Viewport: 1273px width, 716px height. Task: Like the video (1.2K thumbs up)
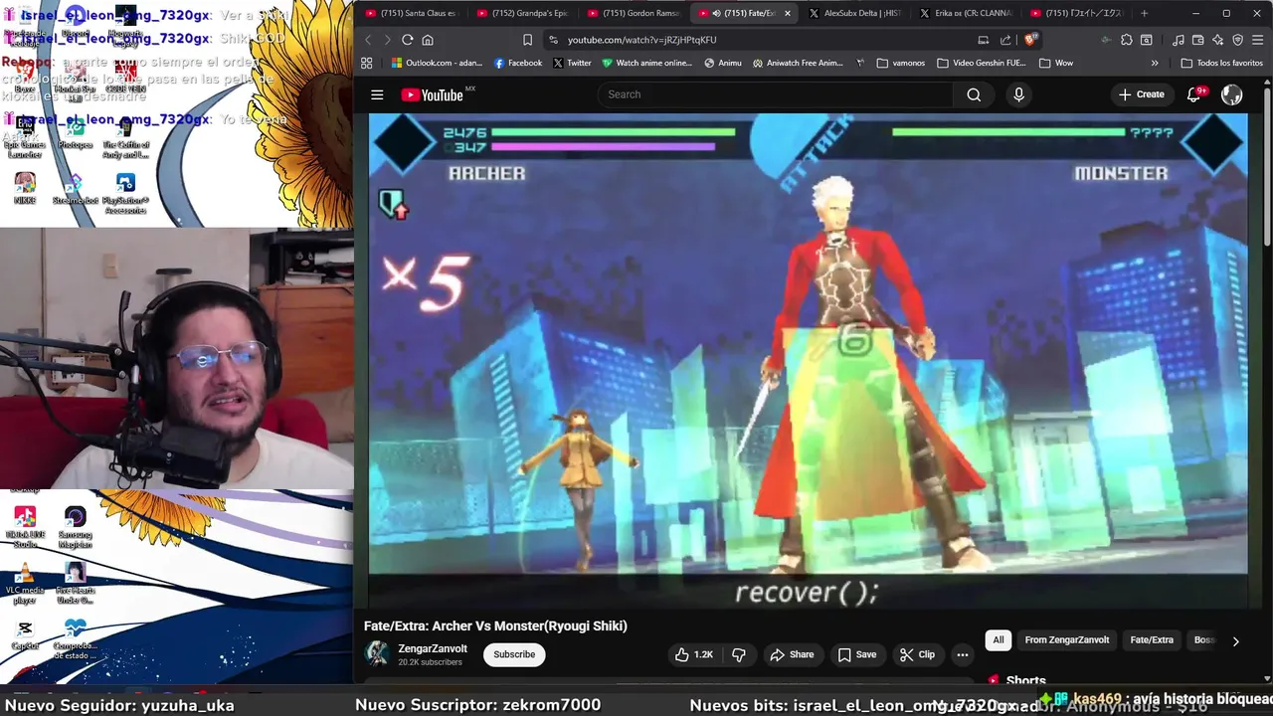click(x=694, y=654)
